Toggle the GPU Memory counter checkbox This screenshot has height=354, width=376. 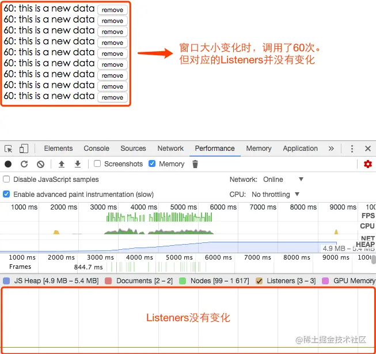coord(325,281)
